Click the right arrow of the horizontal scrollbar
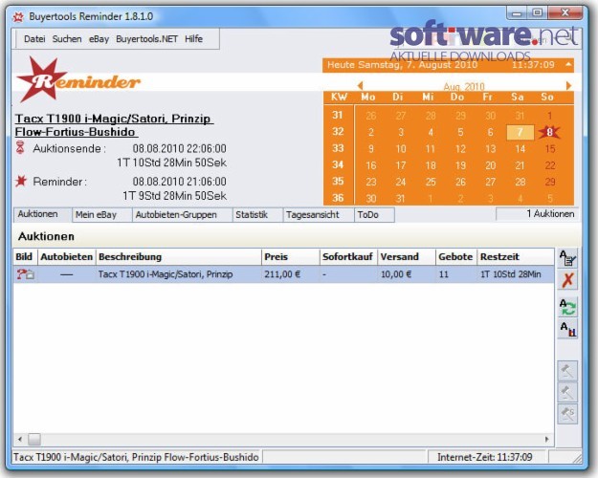The height and width of the screenshot is (478, 598). [x=547, y=439]
